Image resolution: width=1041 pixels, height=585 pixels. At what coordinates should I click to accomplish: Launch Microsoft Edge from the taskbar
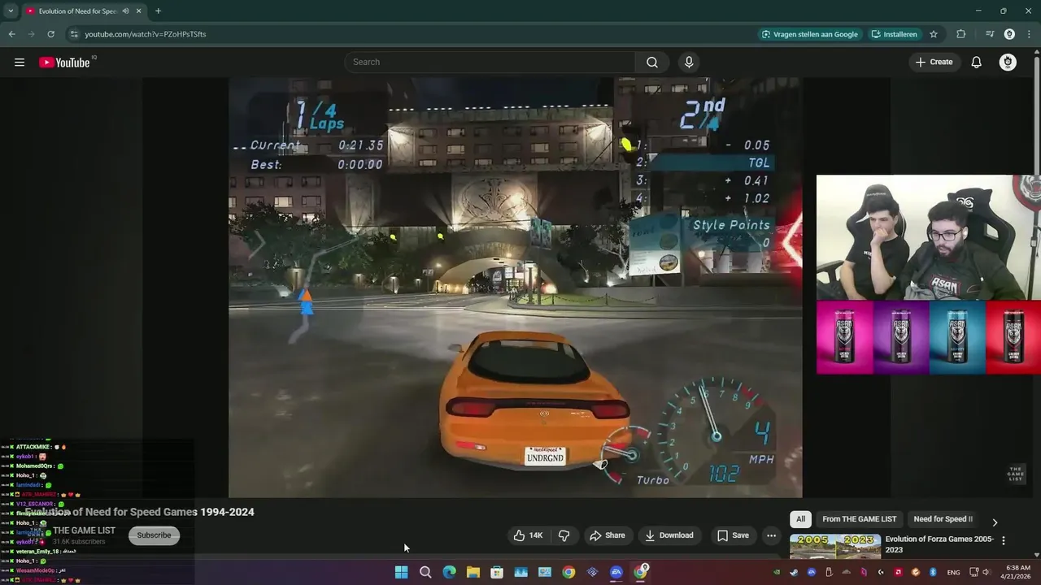[449, 572]
